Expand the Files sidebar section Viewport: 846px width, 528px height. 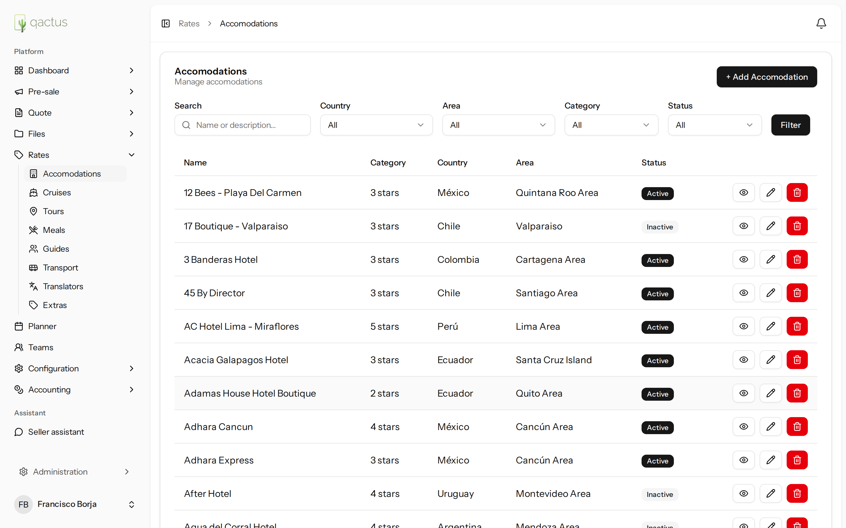[74, 134]
